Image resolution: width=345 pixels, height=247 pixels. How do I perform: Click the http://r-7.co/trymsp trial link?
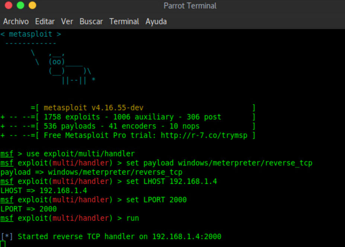[204, 135]
